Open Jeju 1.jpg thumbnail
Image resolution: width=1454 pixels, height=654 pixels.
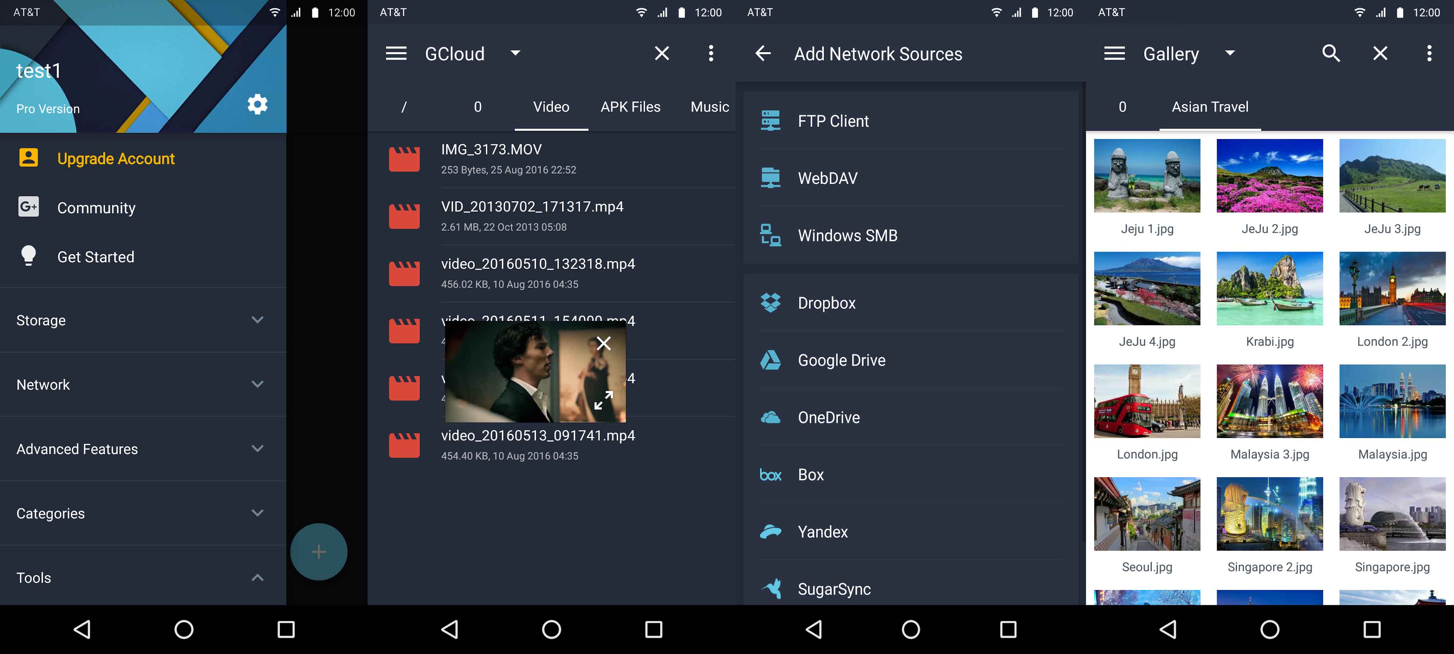point(1146,175)
